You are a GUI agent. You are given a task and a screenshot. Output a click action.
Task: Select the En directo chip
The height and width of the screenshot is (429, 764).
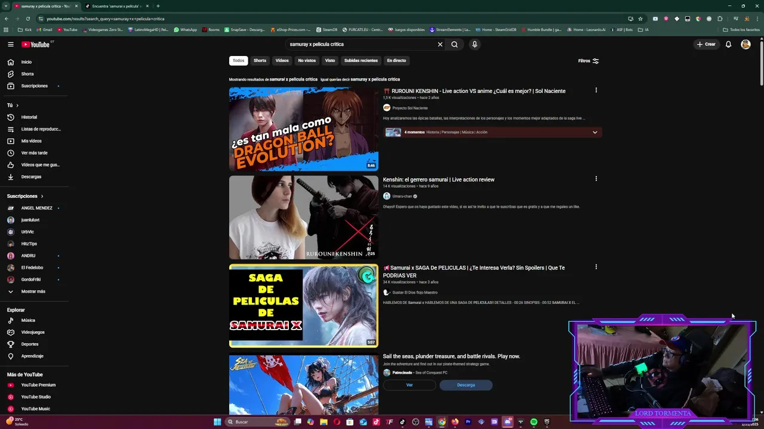(x=396, y=61)
